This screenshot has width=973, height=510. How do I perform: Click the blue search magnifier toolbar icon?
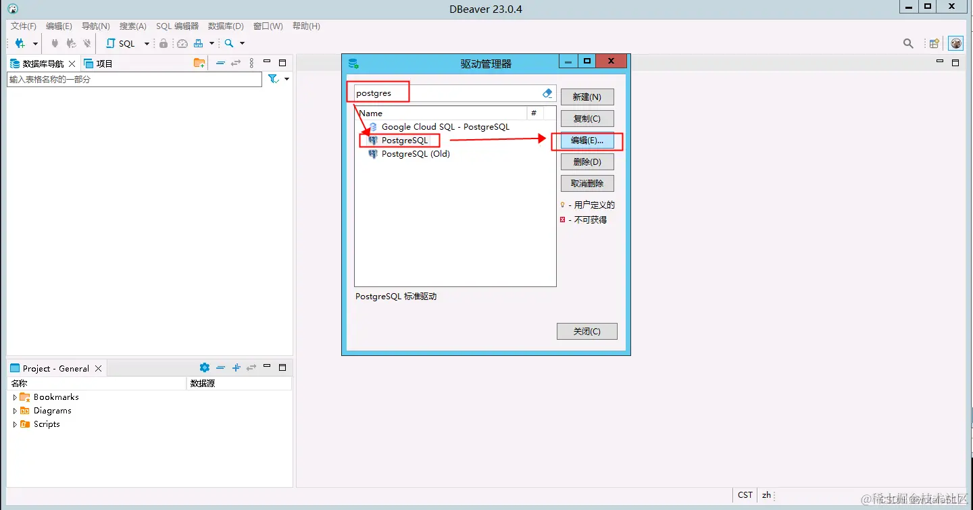[x=229, y=43]
